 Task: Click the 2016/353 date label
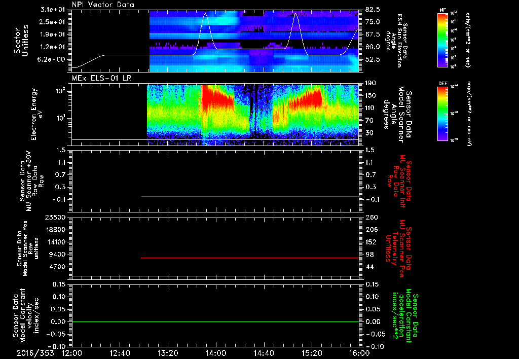35,353
